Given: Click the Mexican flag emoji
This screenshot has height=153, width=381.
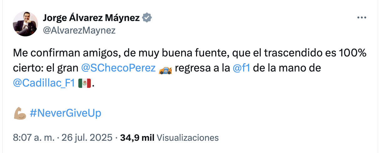Looking at the screenshot, I should coord(84,83).
